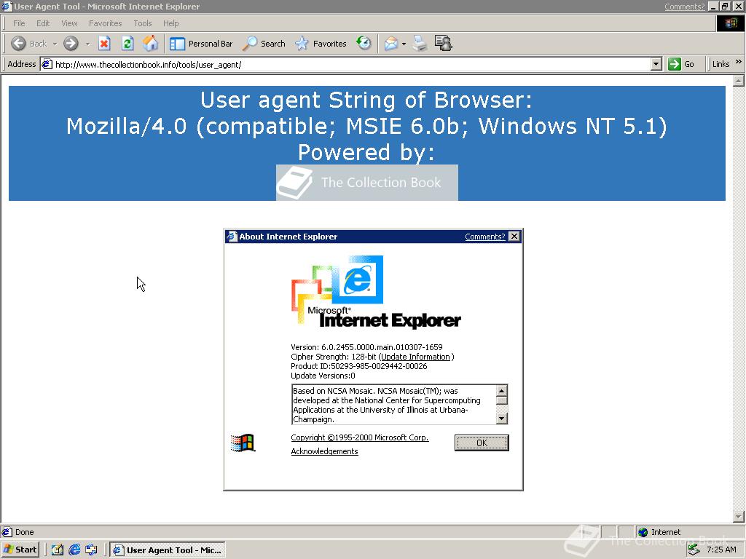Click the Internet Explorer logo image in dialog
The width and height of the screenshot is (746, 559).
tap(376, 293)
